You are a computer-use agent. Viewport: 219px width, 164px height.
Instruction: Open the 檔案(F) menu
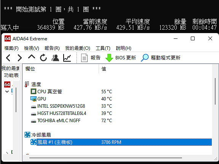[11, 48]
